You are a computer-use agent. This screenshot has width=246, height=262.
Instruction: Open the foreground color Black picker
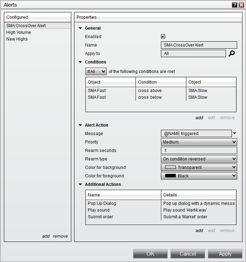tap(199, 176)
